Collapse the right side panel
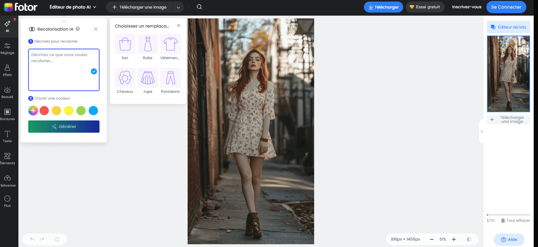 (x=481, y=131)
